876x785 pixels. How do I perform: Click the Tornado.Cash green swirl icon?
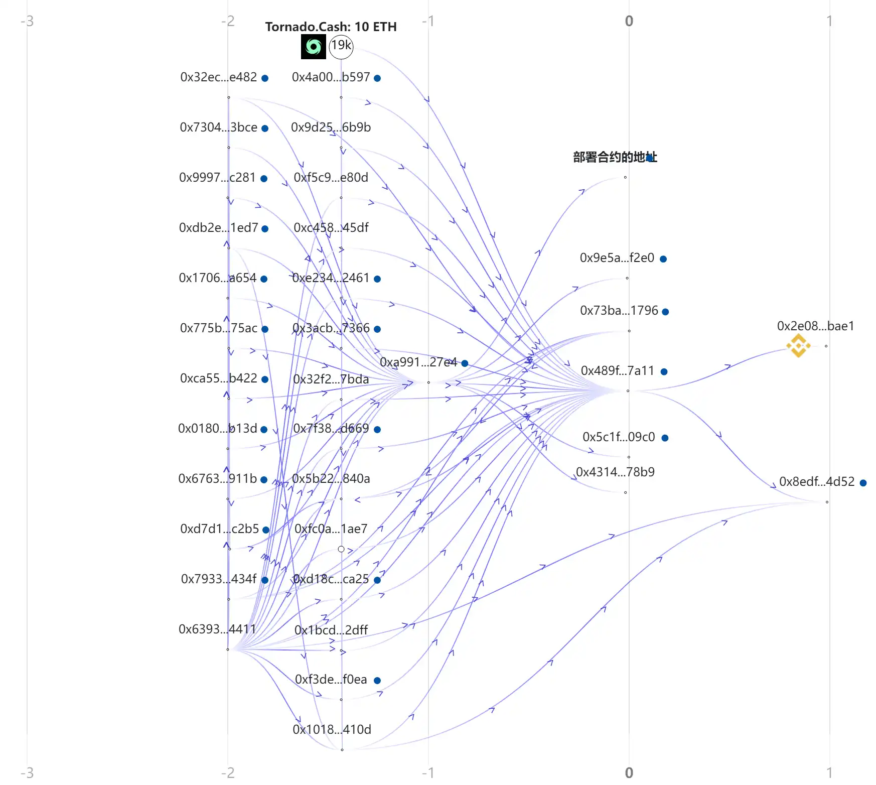point(313,47)
